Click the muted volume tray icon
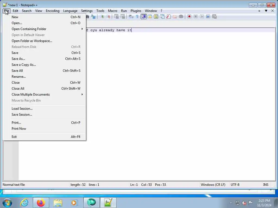The width and height of the screenshot is (278, 208). 244,203
